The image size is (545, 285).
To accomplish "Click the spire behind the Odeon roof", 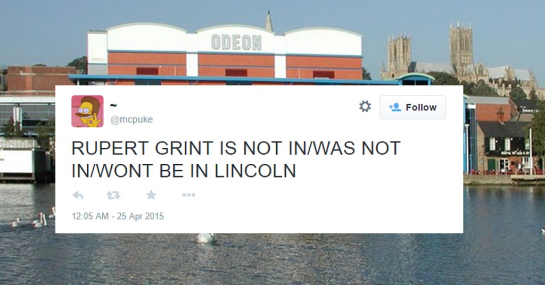I will click(269, 21).
